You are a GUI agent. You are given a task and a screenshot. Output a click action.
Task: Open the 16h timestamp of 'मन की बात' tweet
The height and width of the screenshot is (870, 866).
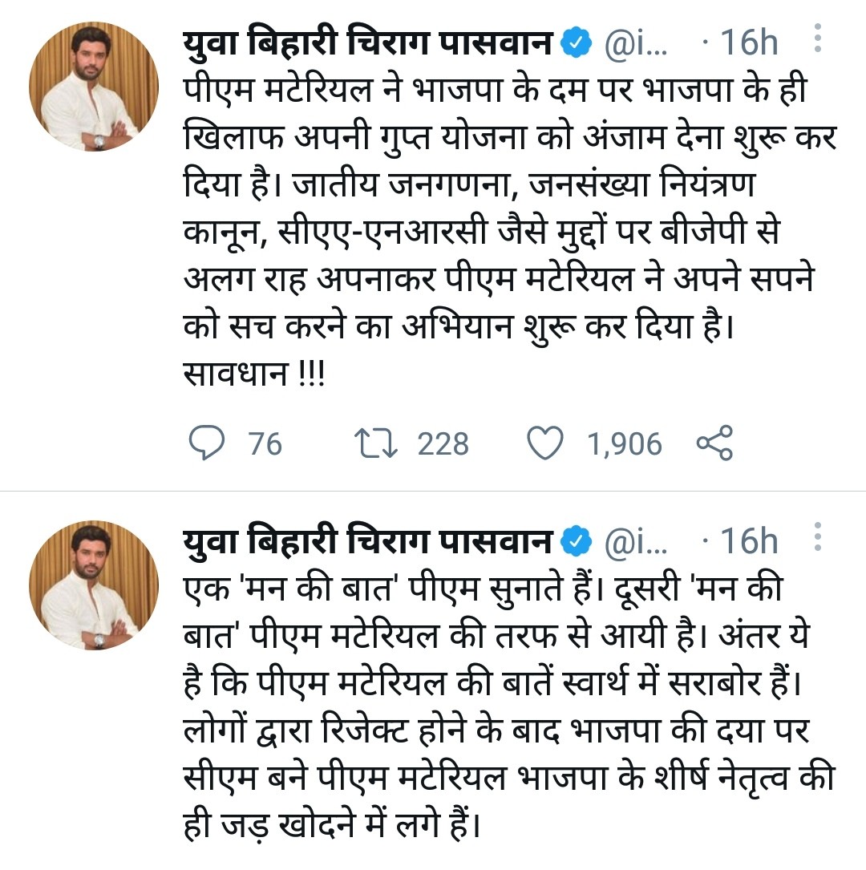(x=749, y=542)
